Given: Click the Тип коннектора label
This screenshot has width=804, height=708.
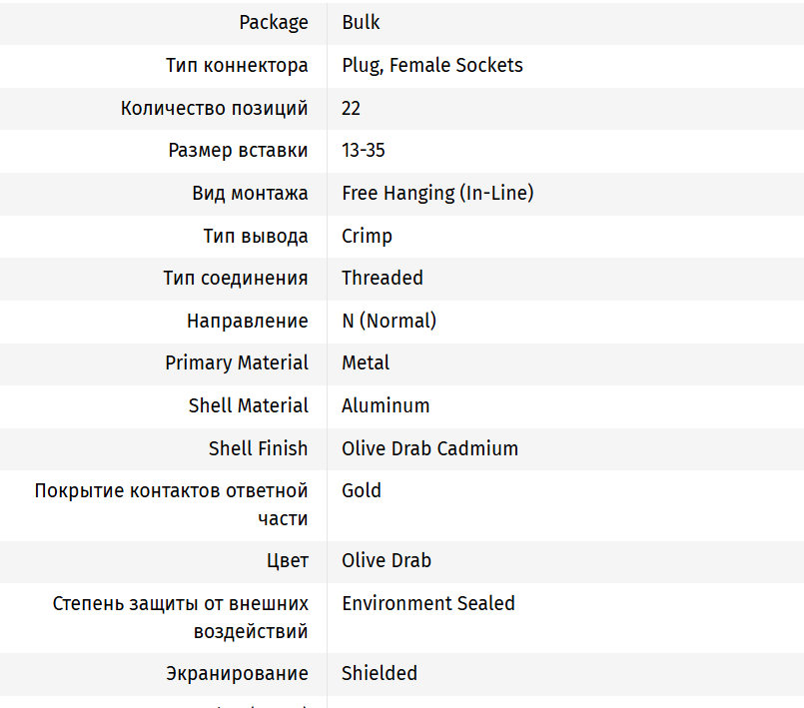Looking at the screenshot, I should [x=237, y=65].
